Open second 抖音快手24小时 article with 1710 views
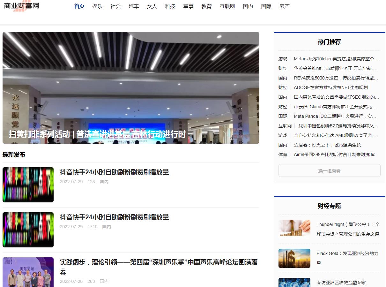The width and height of the screenshot is (386, 287). pos(114,217)
